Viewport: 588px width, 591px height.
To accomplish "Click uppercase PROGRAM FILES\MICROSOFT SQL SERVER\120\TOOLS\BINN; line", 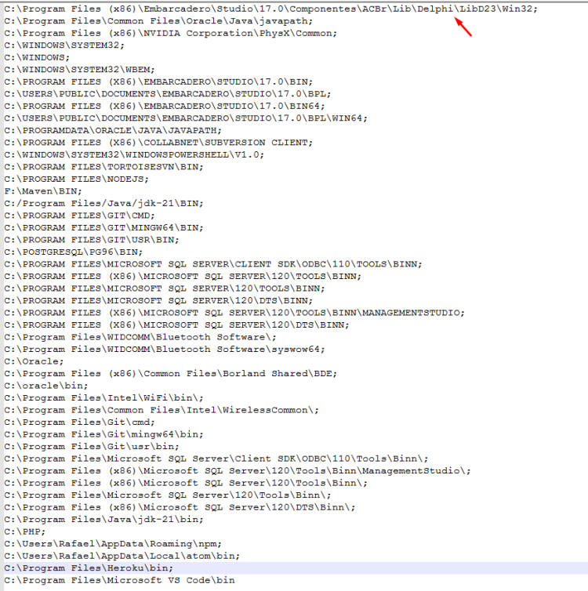I will pos(165,288).
